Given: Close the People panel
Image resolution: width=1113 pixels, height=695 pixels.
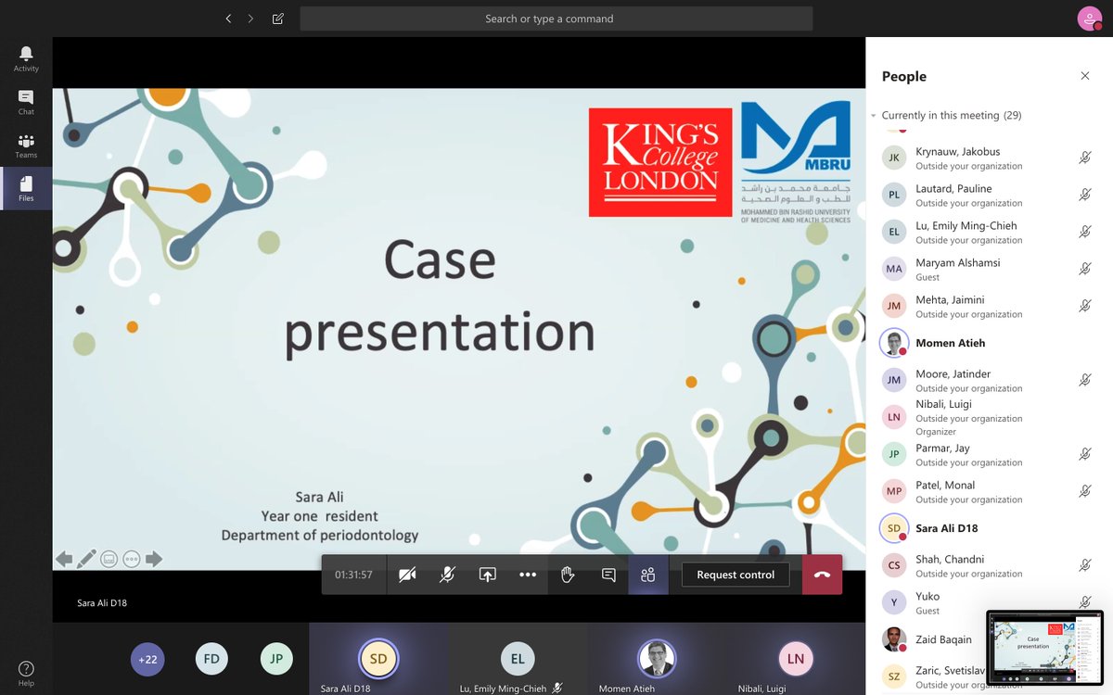Looking at the screenshot, I should pyautogui.click(x=1085, y=76).
